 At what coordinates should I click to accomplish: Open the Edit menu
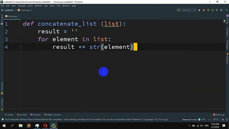pyautogui.click(x=8, y=6)
